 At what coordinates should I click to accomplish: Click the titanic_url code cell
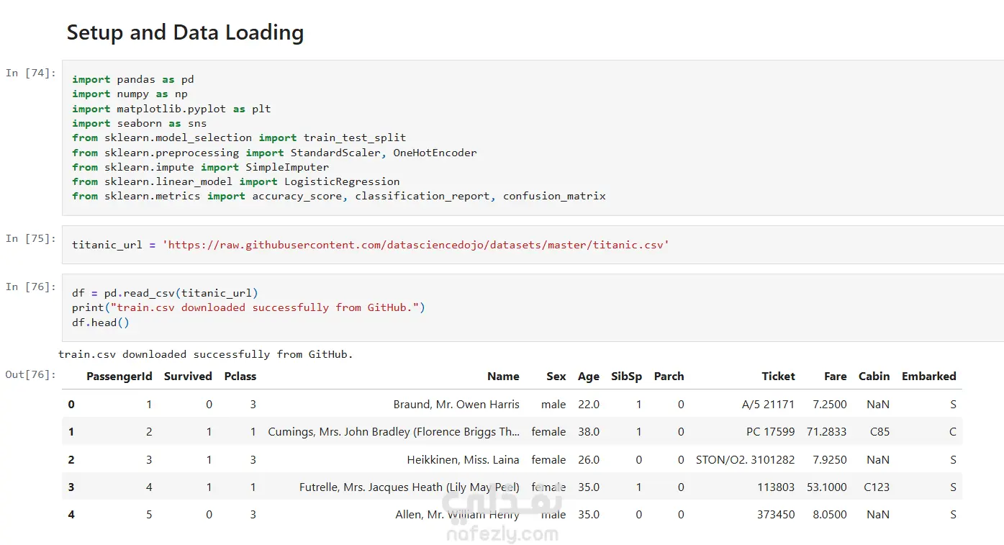[x=533, y=245]
